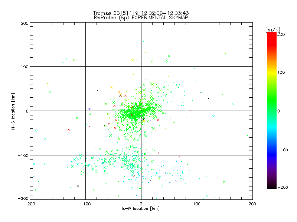Click the y-axis tick label '100'

[x=25, y=67]
